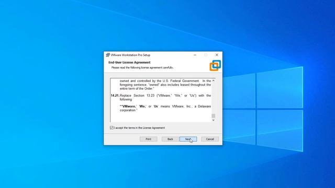
Task: Cancel the VMware setup
Action: click(210, 139)
